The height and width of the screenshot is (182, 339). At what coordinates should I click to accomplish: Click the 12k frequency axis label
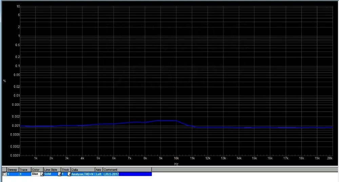click(x=208, y=158)
